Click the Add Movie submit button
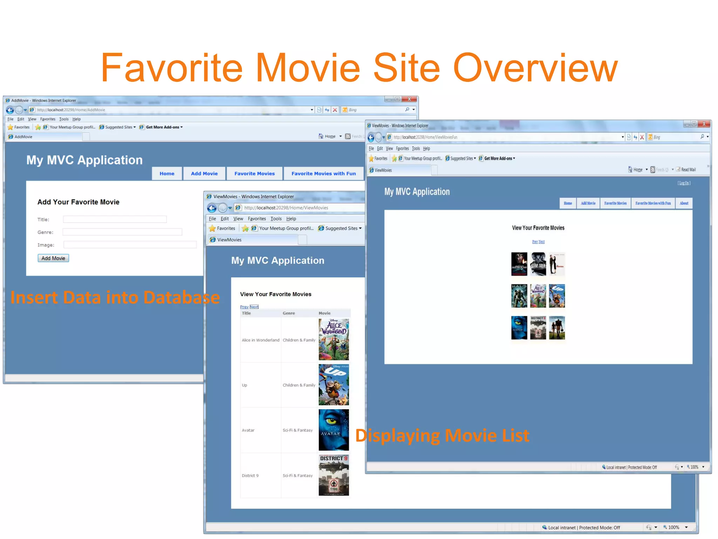The width and height of the screenshot is (718, 539). click(x=53, y=258)
